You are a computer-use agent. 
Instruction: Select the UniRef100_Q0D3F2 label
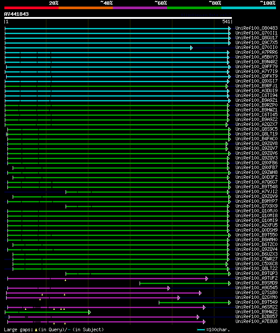[256, 177]
